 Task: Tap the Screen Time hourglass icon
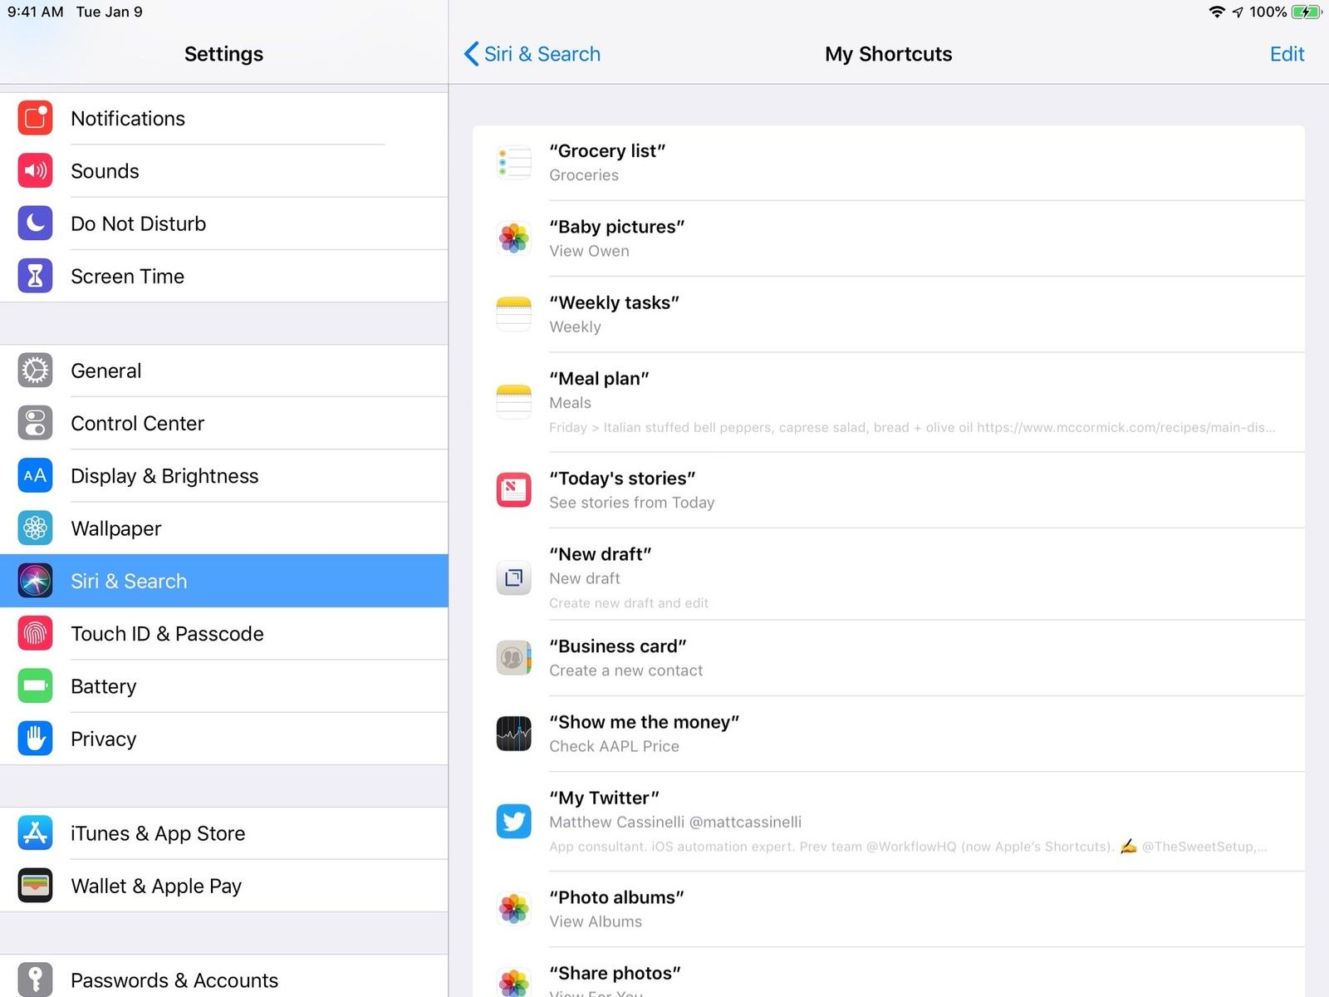click(35, 276)
